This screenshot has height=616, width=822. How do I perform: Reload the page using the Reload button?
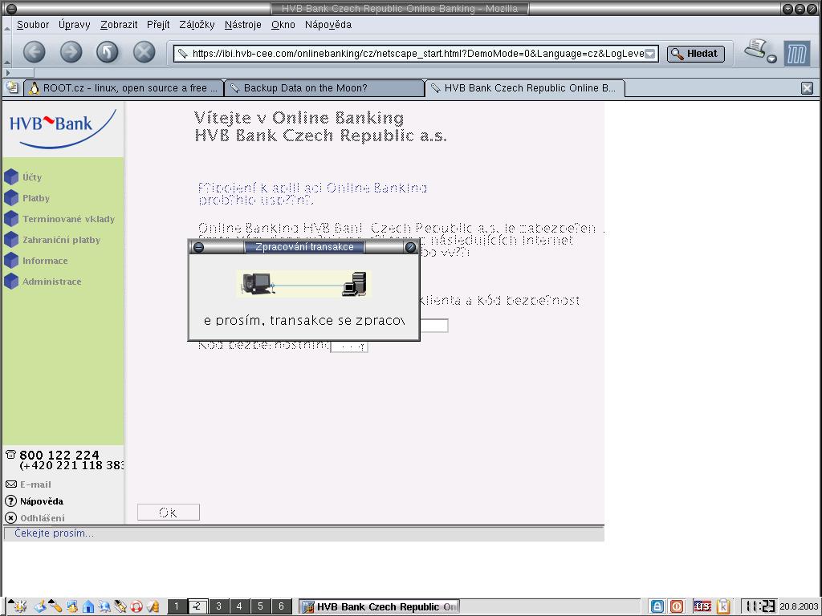point(108,52)
